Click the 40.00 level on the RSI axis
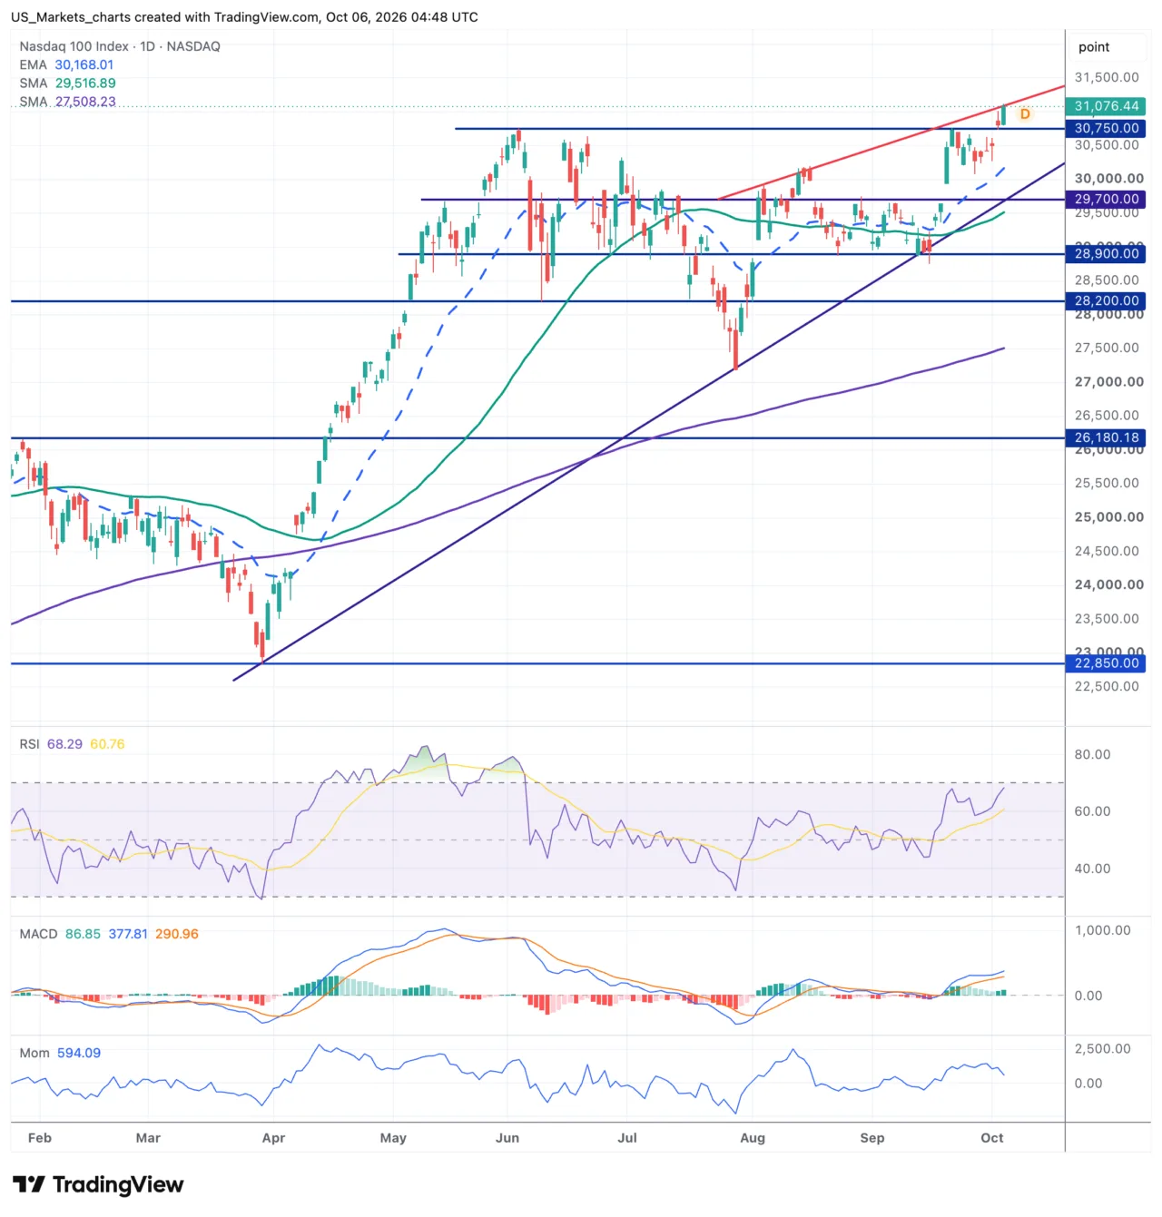This screenshot has width=1162, height=1217. tap(1092, 869)
